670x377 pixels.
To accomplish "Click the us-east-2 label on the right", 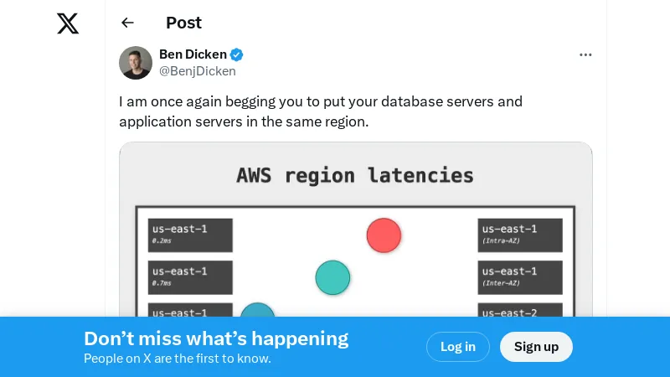I will click(x=520, y=311).
